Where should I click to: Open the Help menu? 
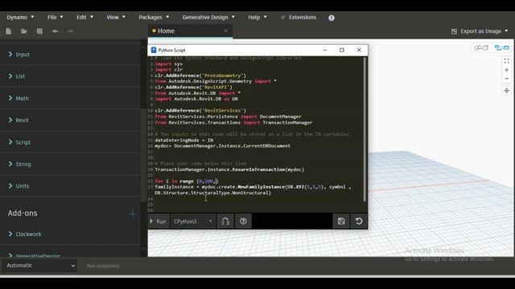257,18
